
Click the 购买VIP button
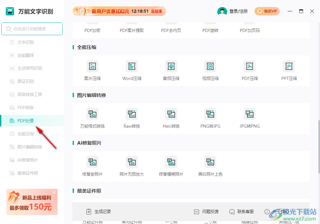click(267, 11)
